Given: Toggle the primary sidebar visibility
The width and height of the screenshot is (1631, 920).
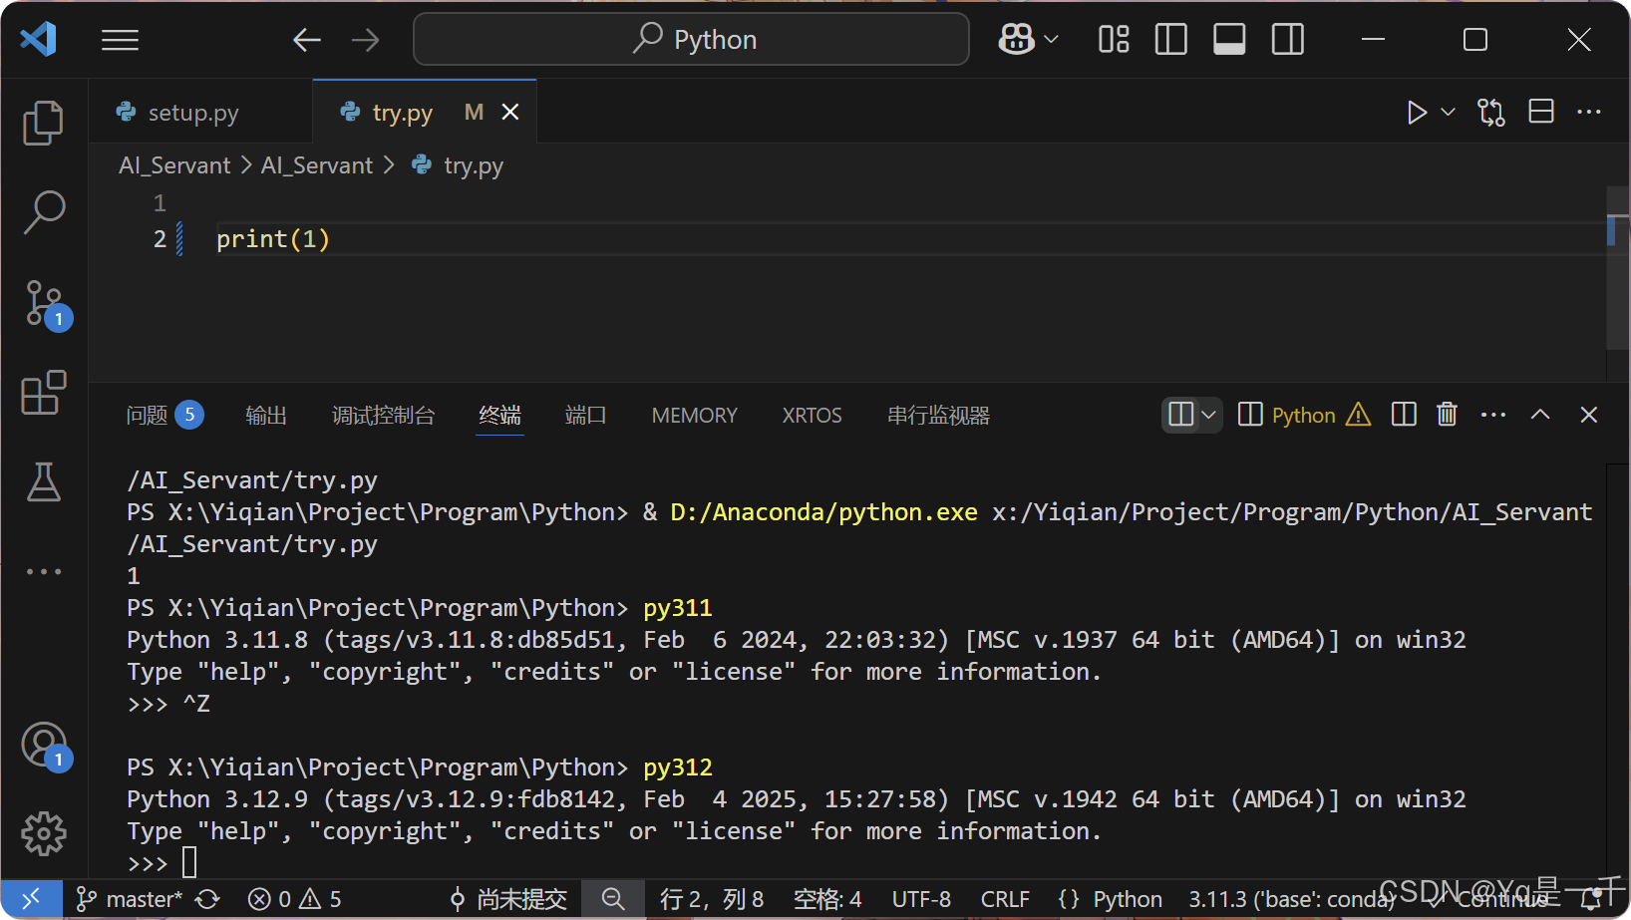Looking at the screenshot, I should tap(1169, 39).
